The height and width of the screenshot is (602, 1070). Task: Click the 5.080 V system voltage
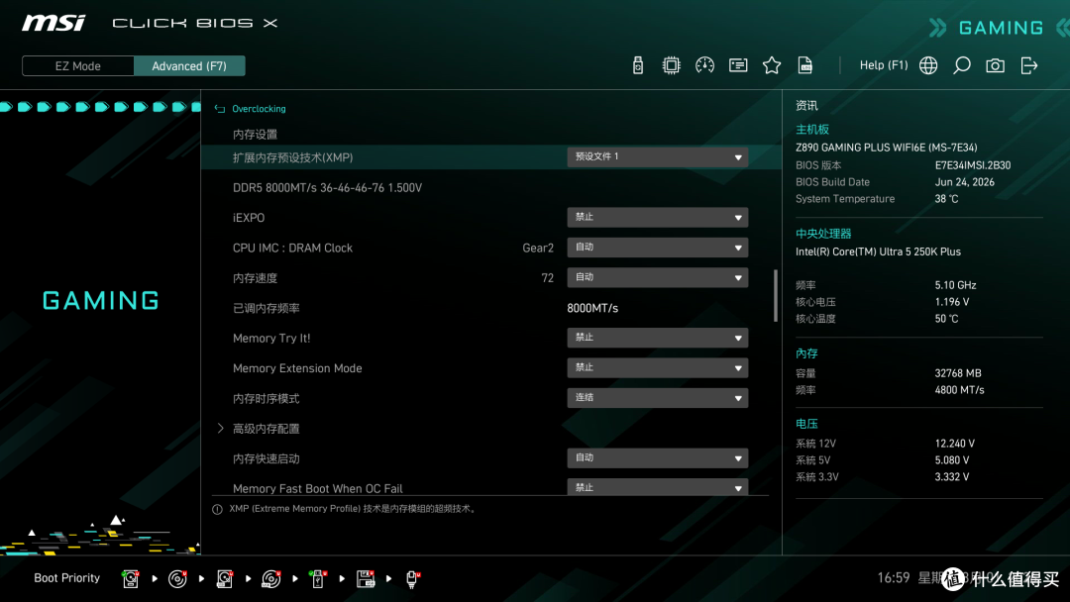(x=952, y=460)
